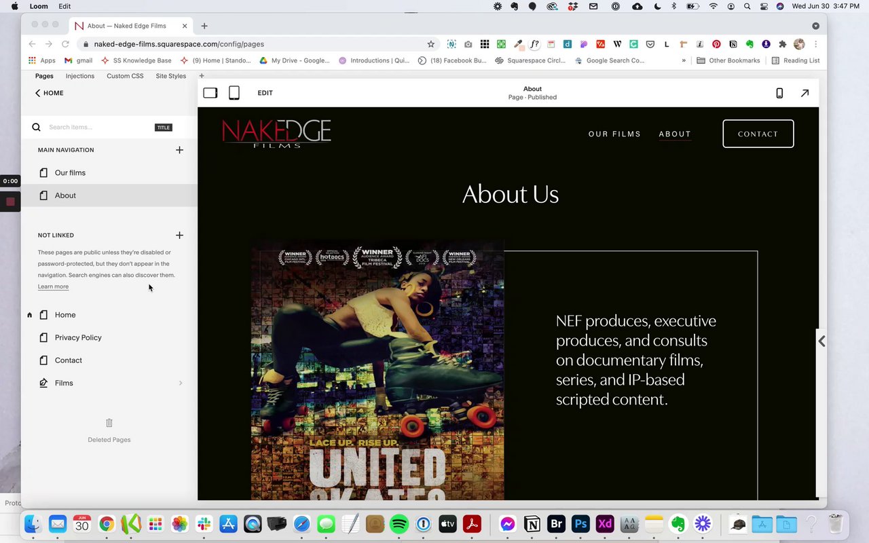The height and width of the screenshot is (543, 869).
Task: Click the page search items field
Action: tap(98, 127)
